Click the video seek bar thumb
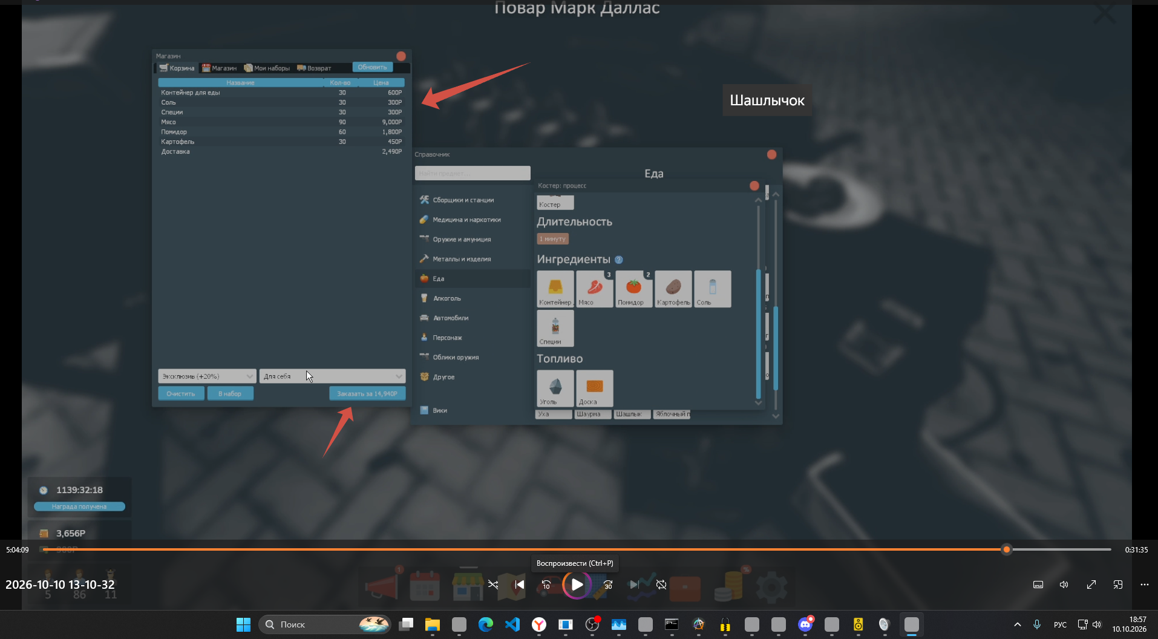This screenshot has width=1158, height=639. [1007, 549]
